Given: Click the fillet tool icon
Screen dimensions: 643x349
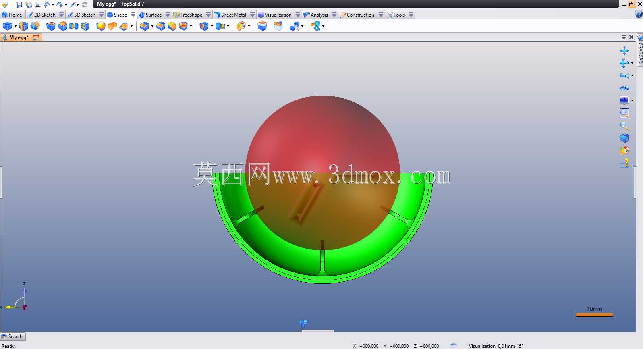Looking at the screenshot, I should (144, 27).
